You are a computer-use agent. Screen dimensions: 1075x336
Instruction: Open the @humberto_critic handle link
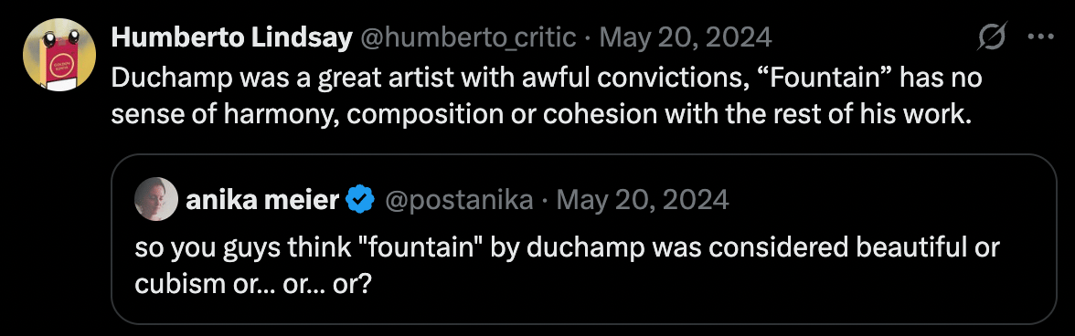tap(468, 37)
